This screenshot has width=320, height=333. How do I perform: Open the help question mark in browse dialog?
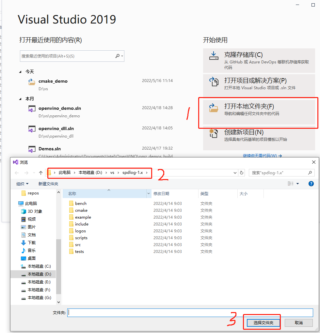[x=311, y=184]
